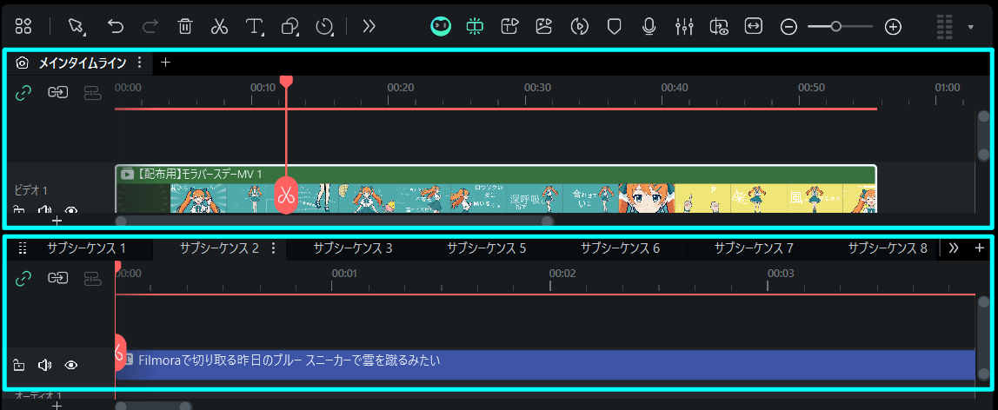
Task: Switch to サブシーケンス 6 tab
Action: click(620, 248)
